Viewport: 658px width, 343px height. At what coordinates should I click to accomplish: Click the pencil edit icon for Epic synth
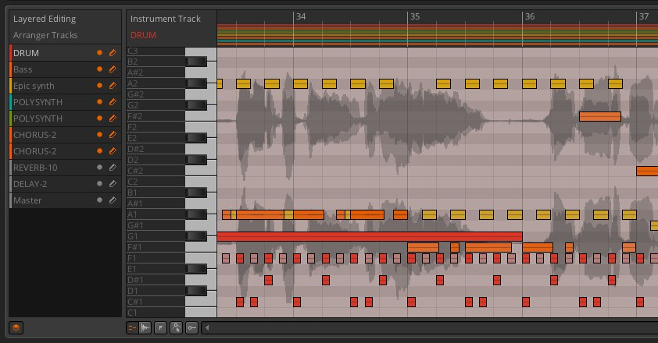(x=113, y=86)
